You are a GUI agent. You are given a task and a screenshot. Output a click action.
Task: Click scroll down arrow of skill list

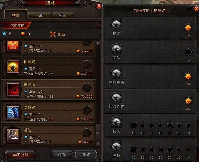pyautogui.click(x=98, y=144)
